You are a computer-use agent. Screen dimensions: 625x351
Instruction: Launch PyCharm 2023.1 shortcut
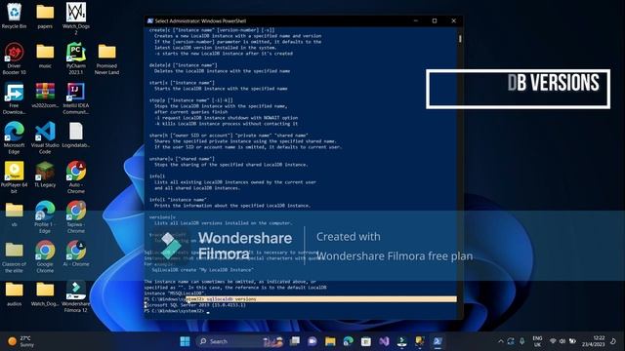[x=76, y=58]
